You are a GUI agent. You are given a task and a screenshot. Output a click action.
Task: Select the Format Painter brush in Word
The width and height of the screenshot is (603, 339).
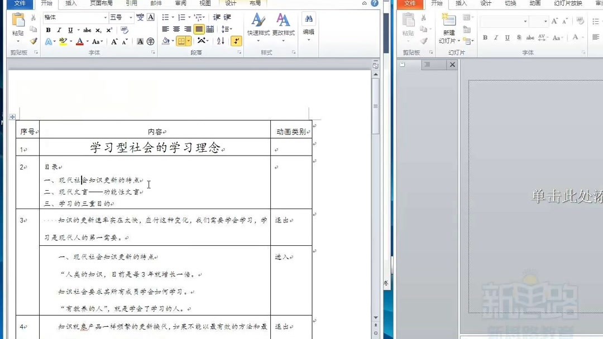[x=34, y=41]
